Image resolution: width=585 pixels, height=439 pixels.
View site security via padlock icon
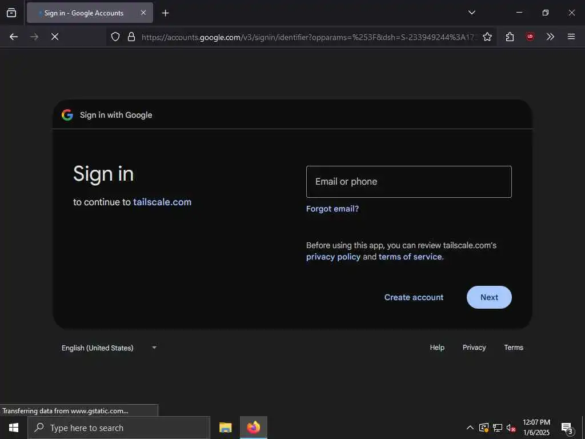[x=131, y=37]
